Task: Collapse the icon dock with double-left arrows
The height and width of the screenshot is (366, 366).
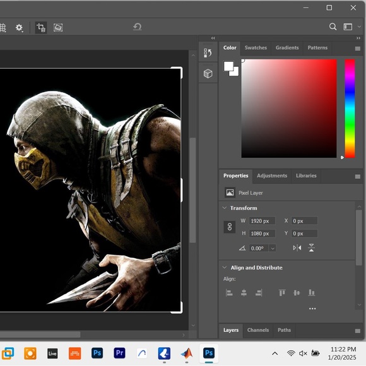Action: click(x=213, y=38)
